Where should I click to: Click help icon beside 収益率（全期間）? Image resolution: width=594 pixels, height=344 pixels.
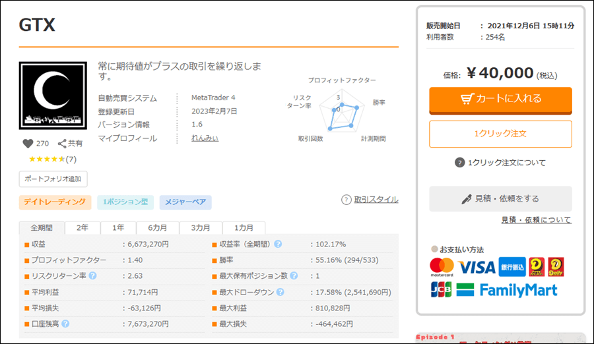click(x=278, y=244)
